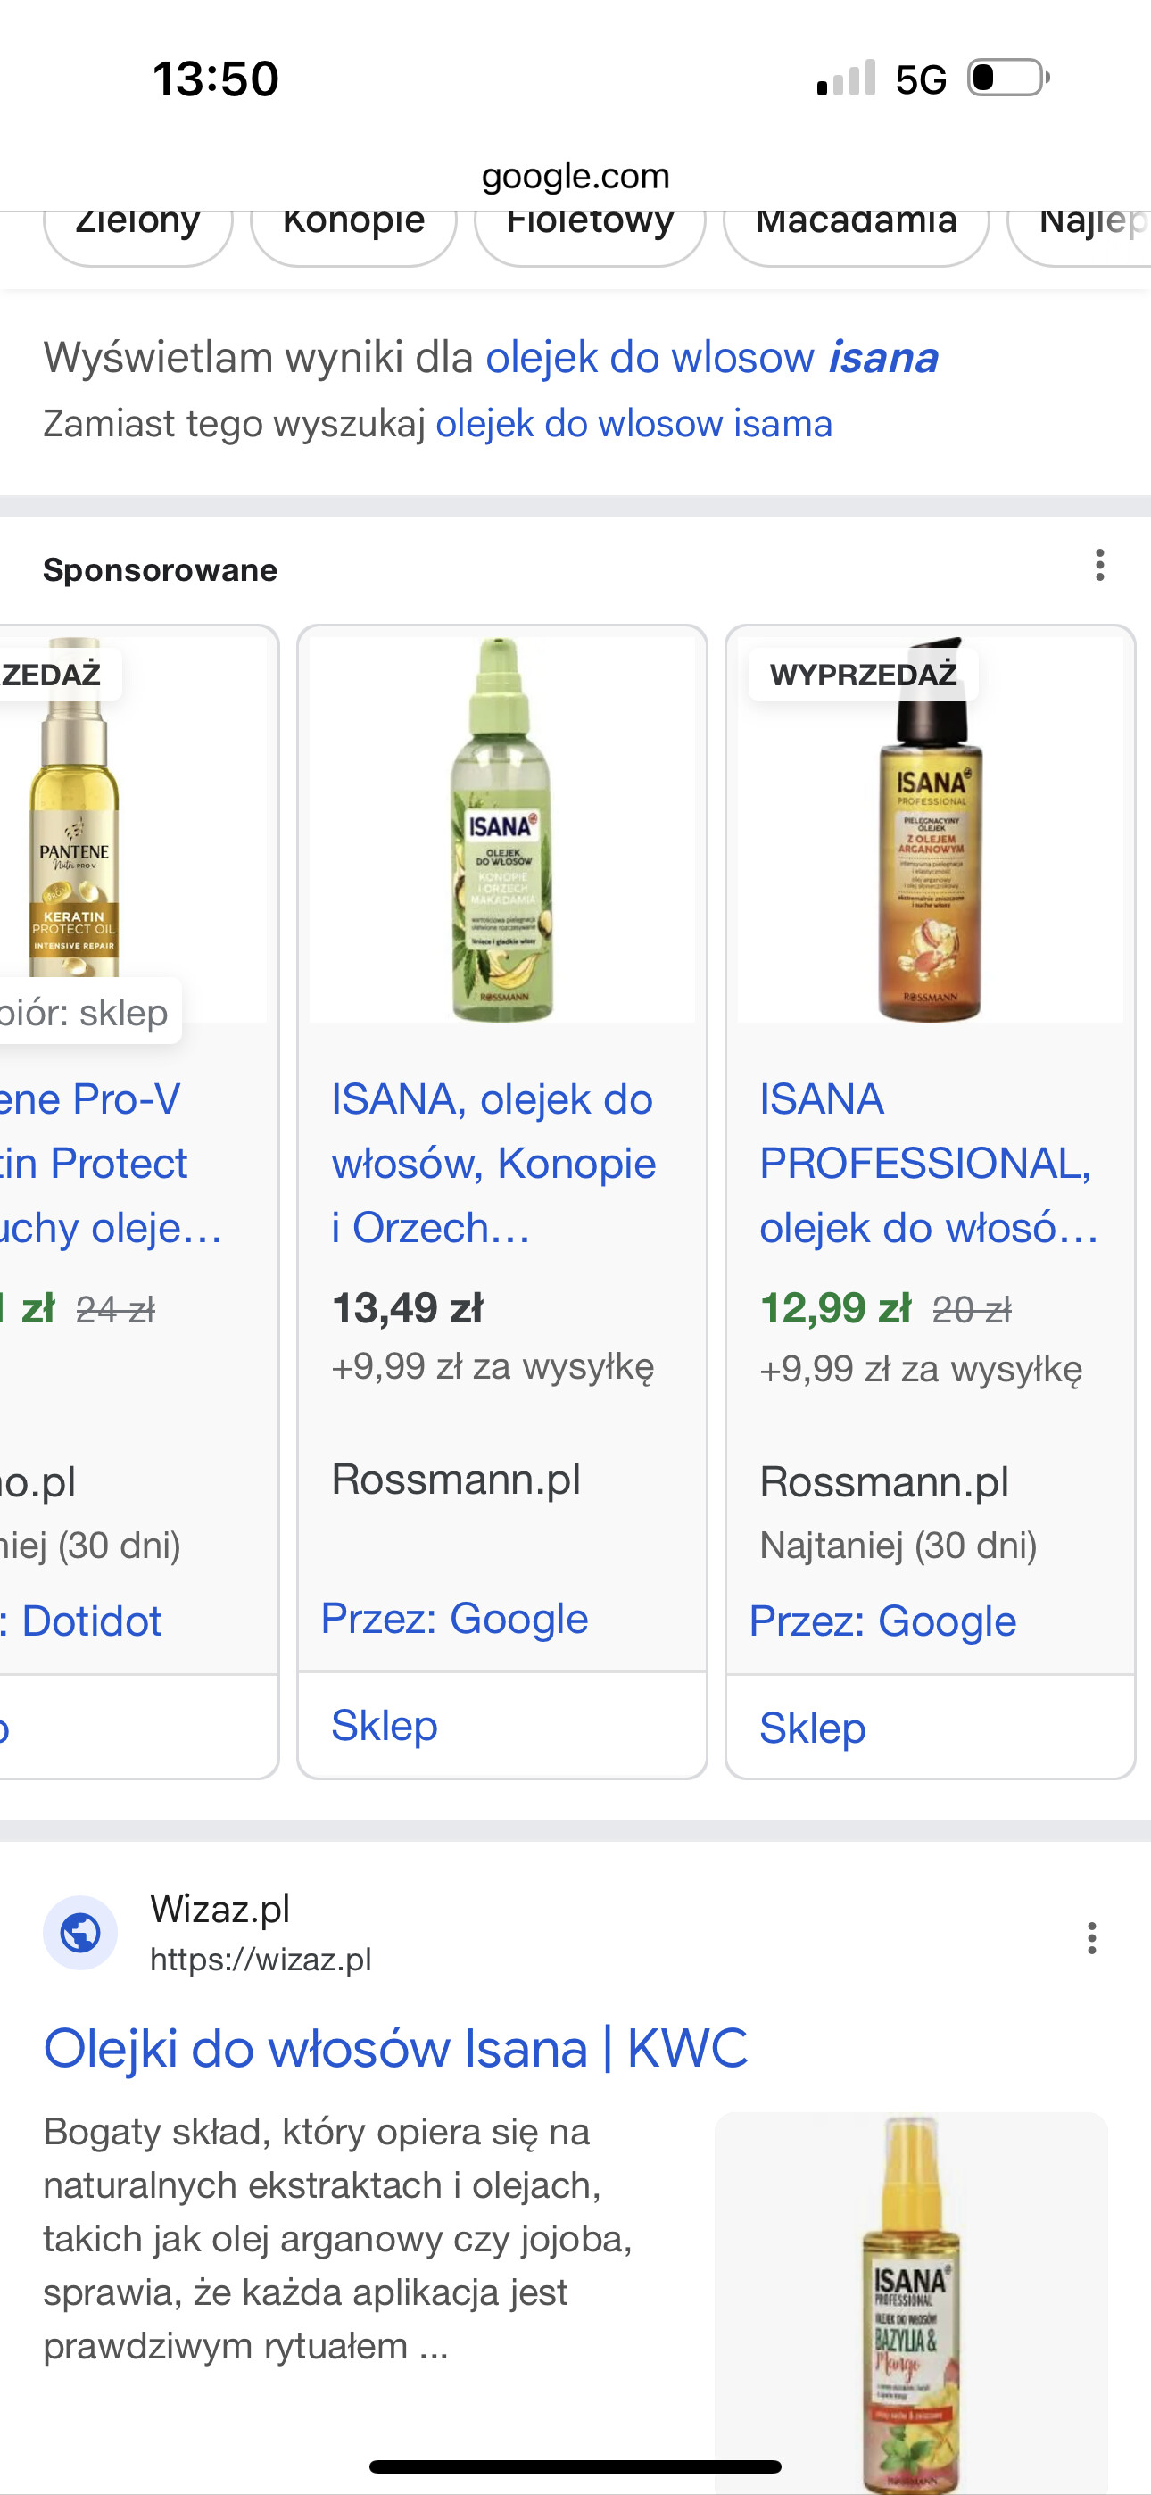This screenshot has width=1151, height=2495.
Task: Search instead for 'olejek do wlosow isama'
Action: pyautogui.click(x=633, y=424)
